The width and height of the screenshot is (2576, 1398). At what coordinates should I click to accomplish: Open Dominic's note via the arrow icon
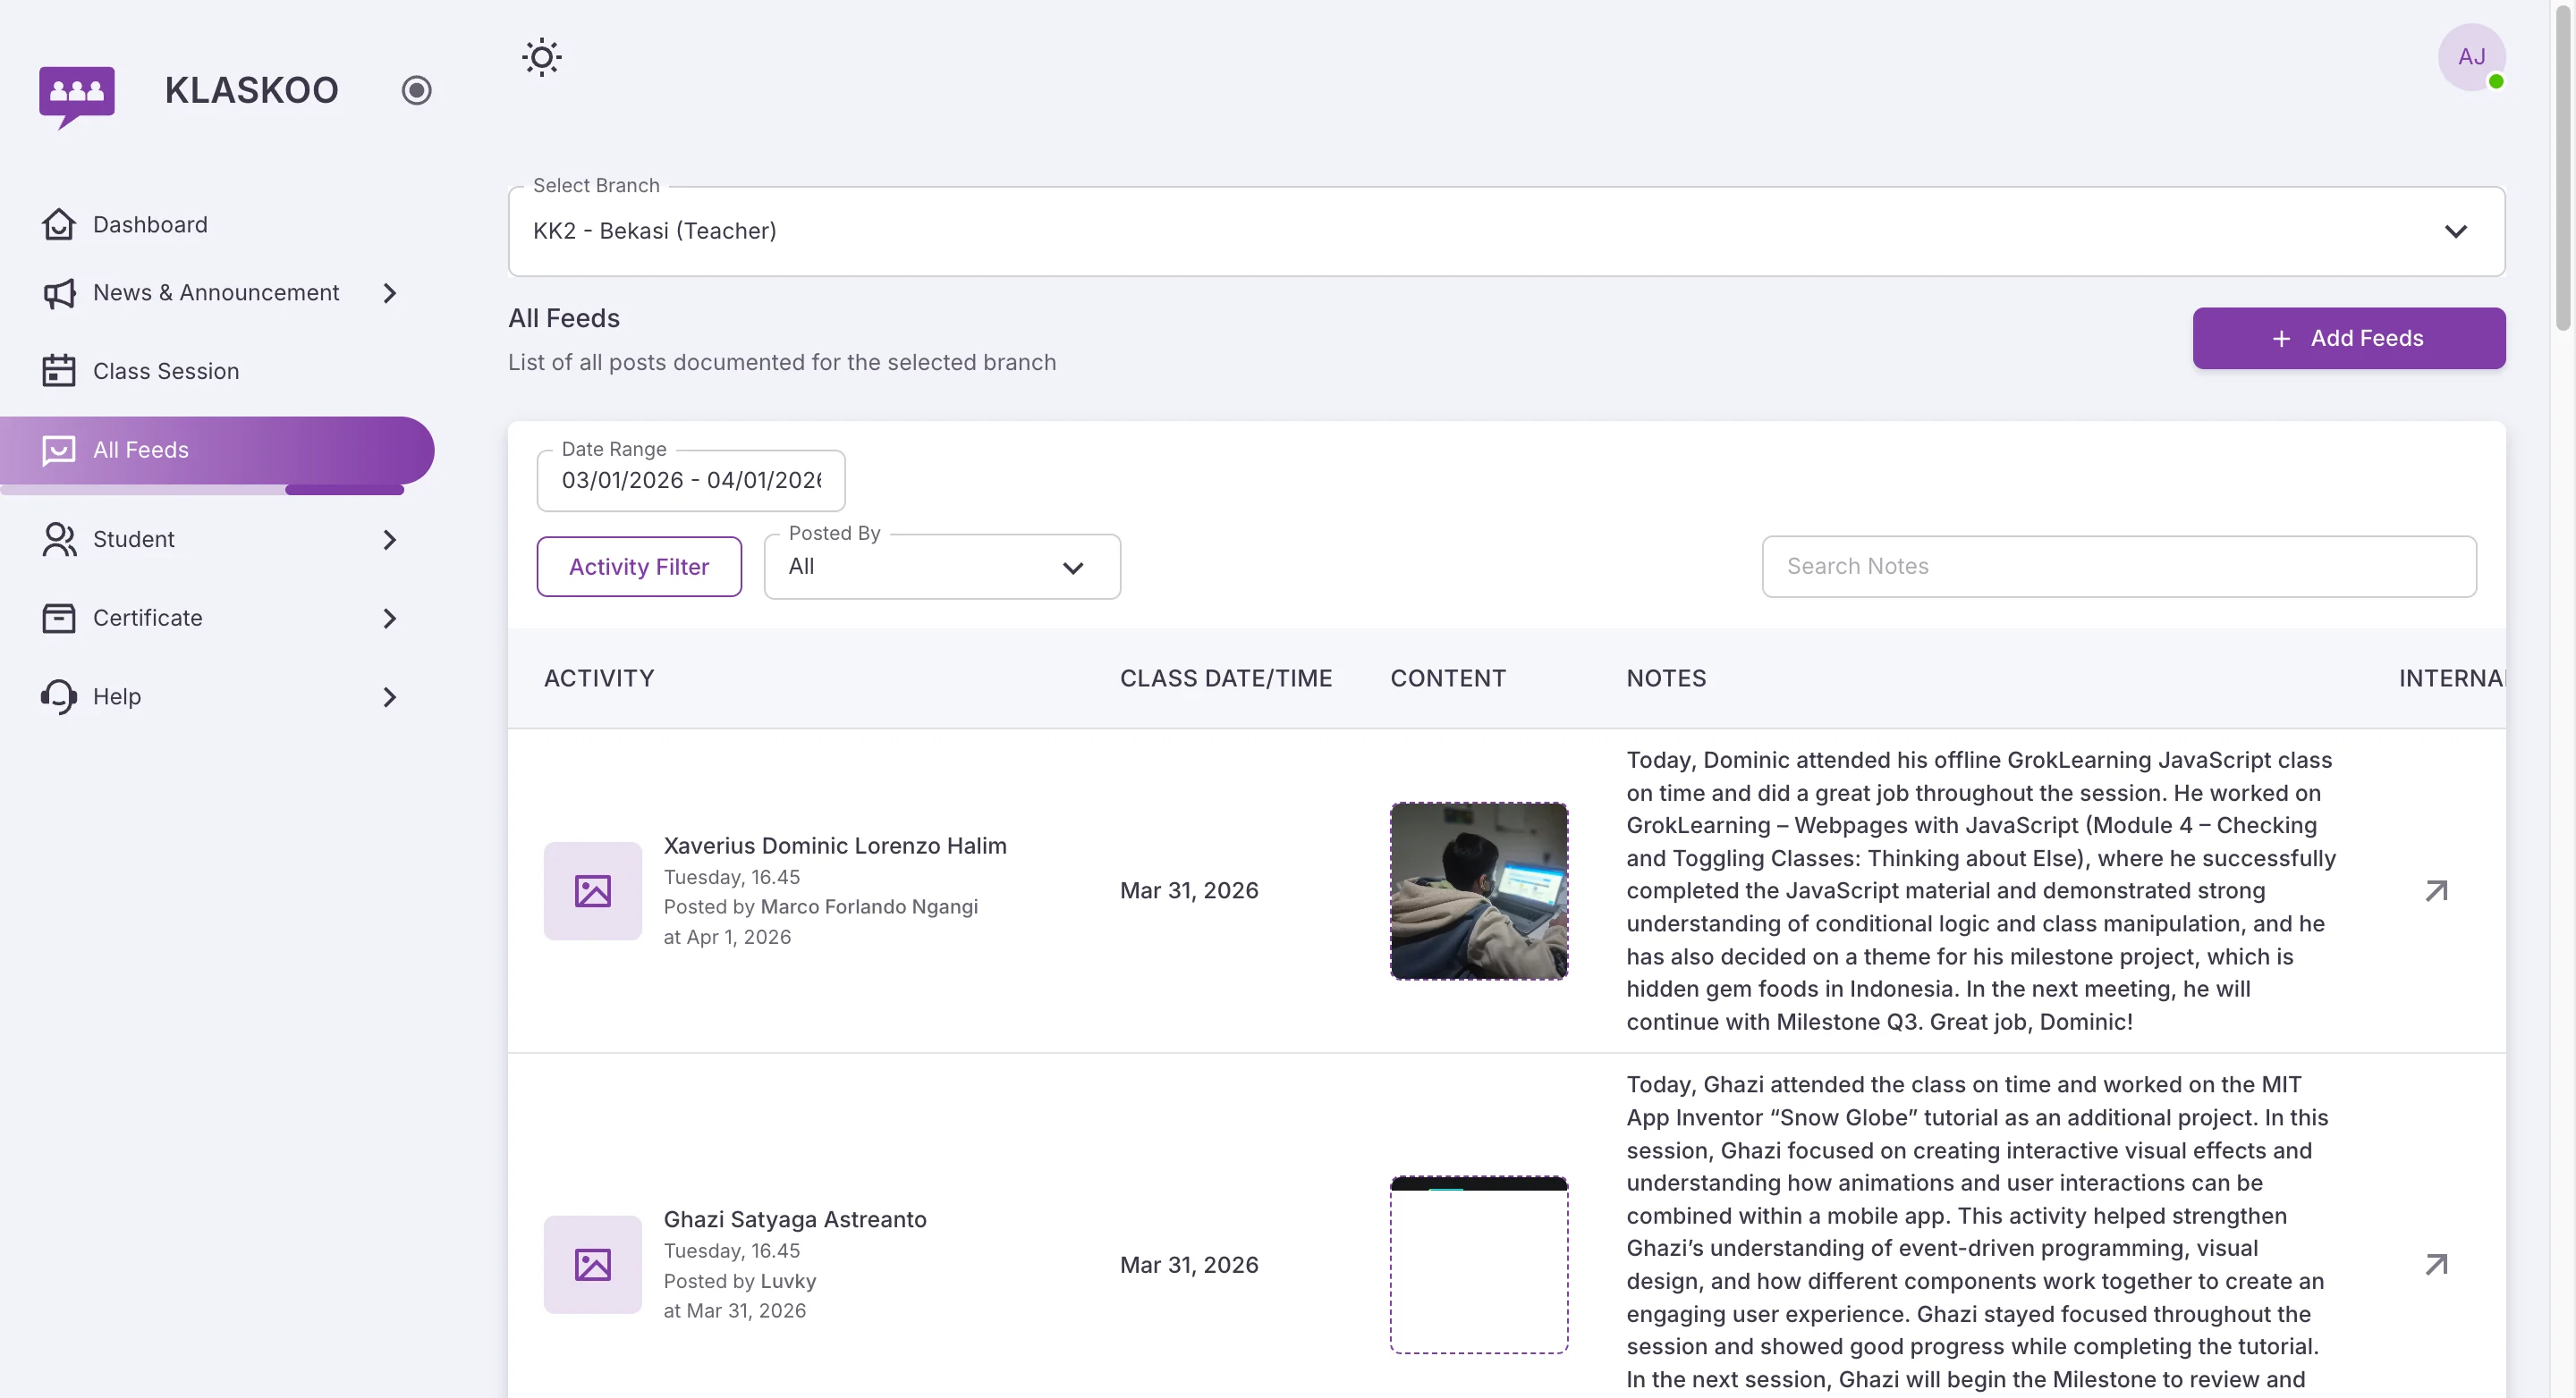pyautogui.click(x=2436, y=889)
